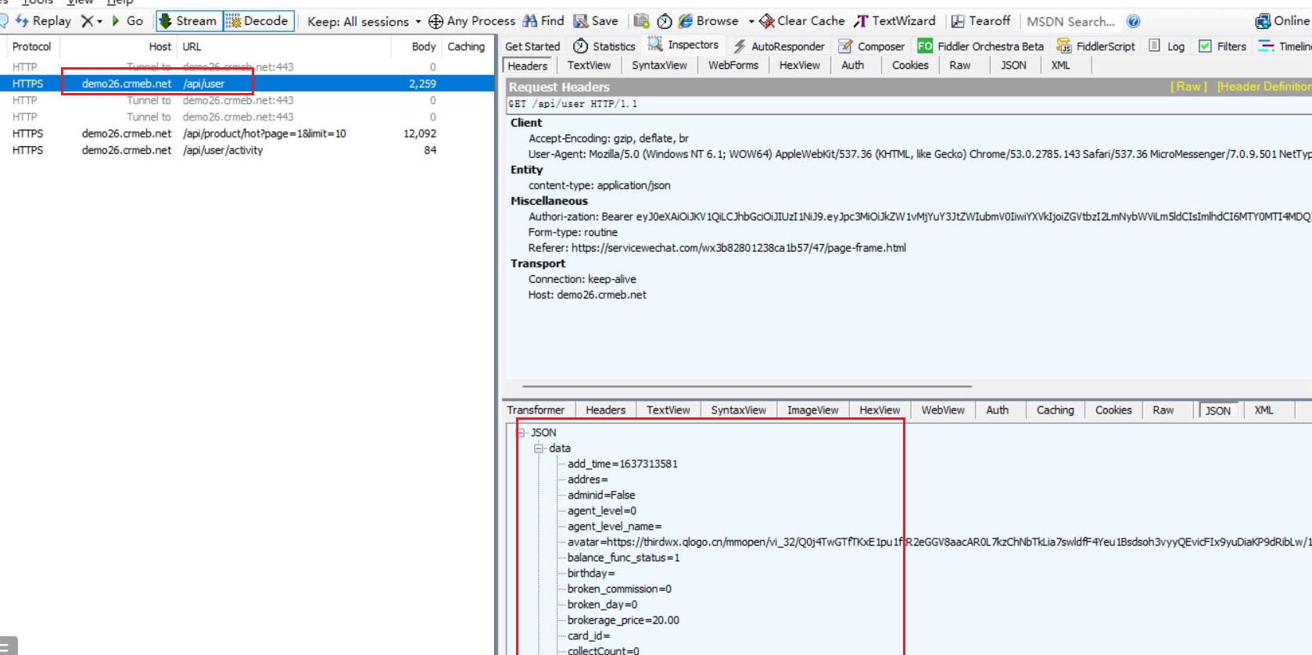This screenshot has width=1312, height=655.
Task: Open request inspector Cookies tab
Action: tap(910, 66)
